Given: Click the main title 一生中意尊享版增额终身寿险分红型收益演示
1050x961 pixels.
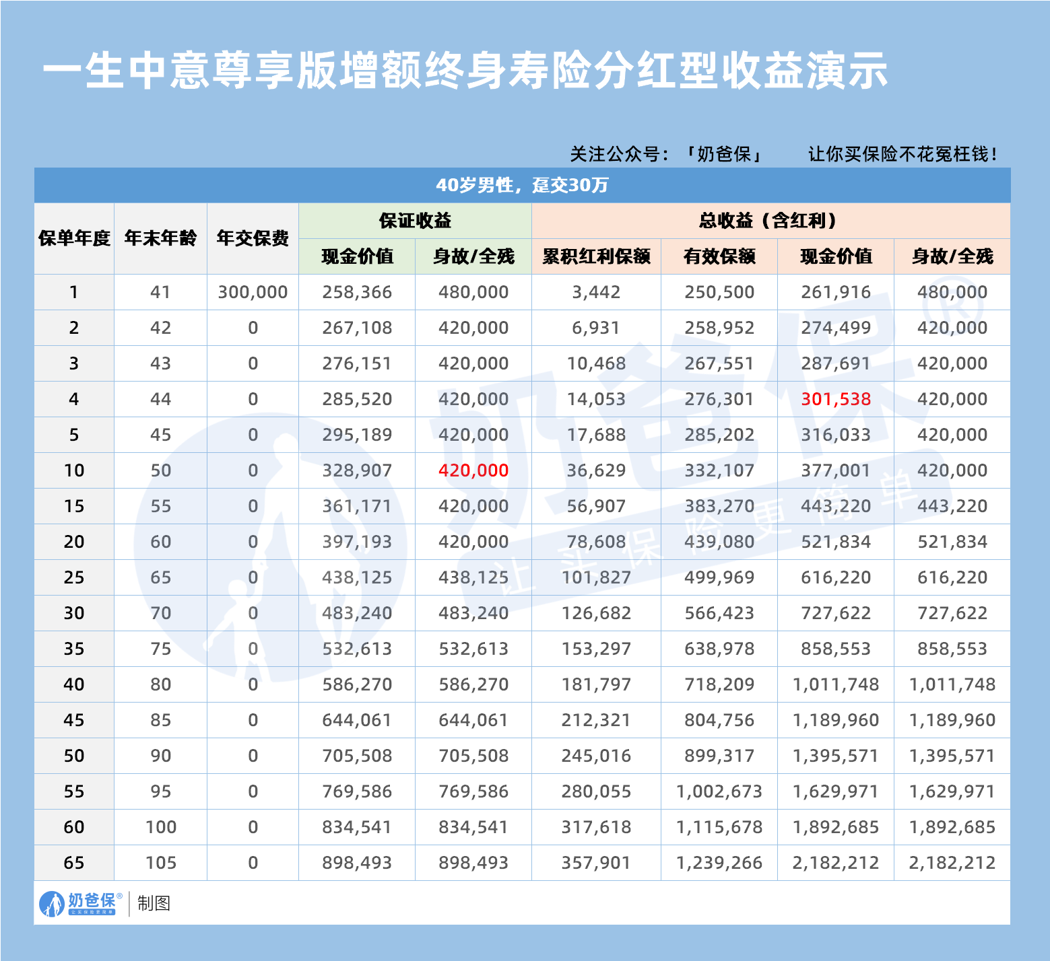Looking at the screenshot, I should coord(465,71).
